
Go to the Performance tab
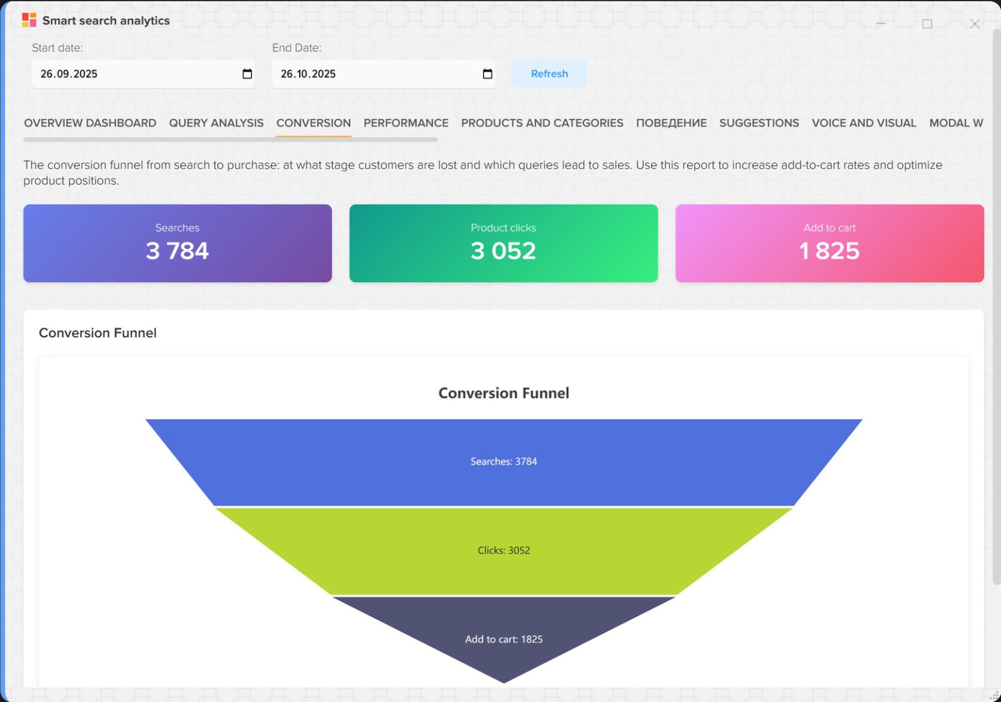point(406,123)
